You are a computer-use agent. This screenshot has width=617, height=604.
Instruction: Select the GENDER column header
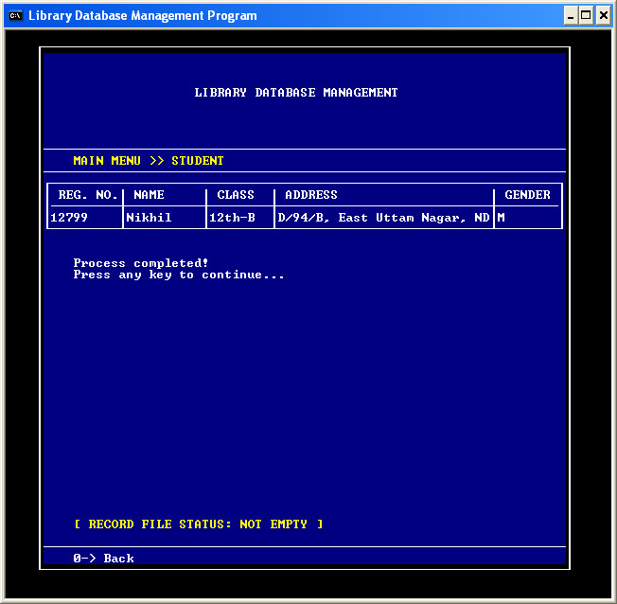[x=527, y=195]
